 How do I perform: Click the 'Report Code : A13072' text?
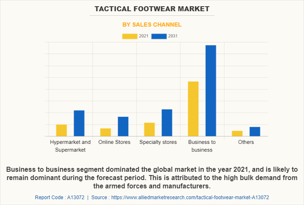[60, 198]
